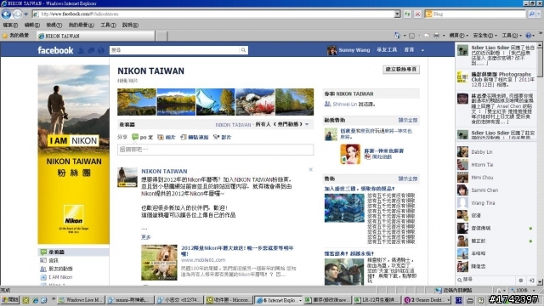Click the more link under the post
This screenshot has width=544, height=306.
click(x=145, y=237)
